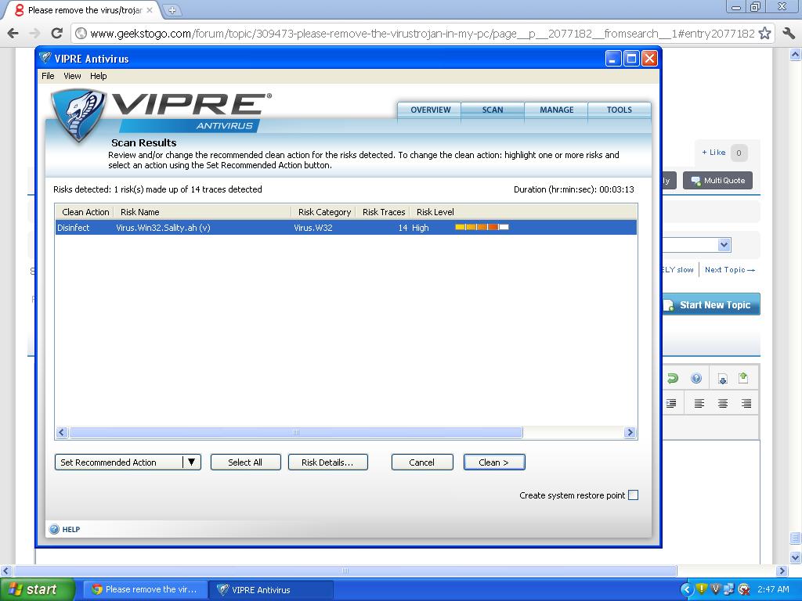
Task: Click the risk level bar for Sality
Action: [482, 227]
